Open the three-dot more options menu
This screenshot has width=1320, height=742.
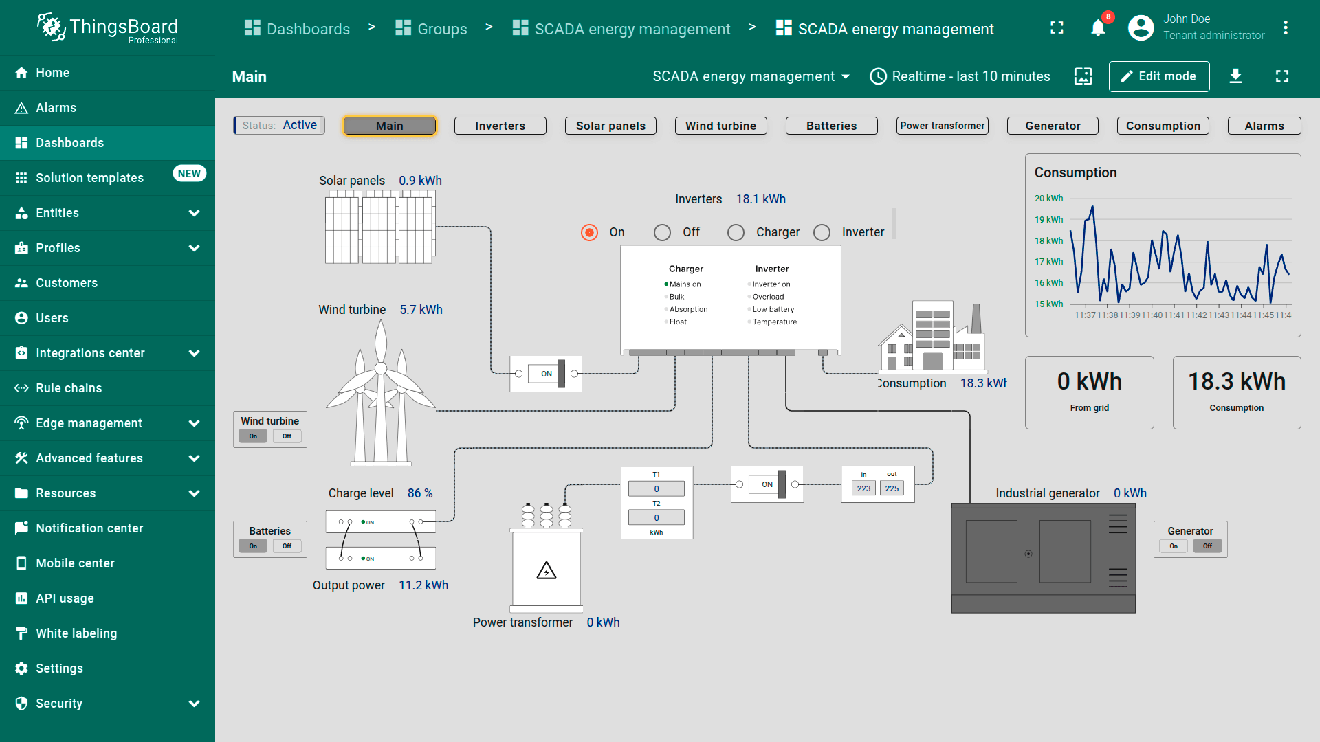pyautogui.click(x=1285, y=28)
